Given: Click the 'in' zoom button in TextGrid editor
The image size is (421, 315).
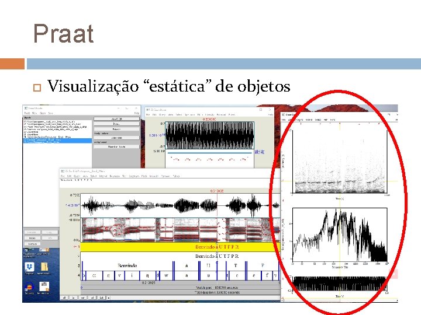Looking at the screenshot, I should pyautogui.click(x=73, y=297).
